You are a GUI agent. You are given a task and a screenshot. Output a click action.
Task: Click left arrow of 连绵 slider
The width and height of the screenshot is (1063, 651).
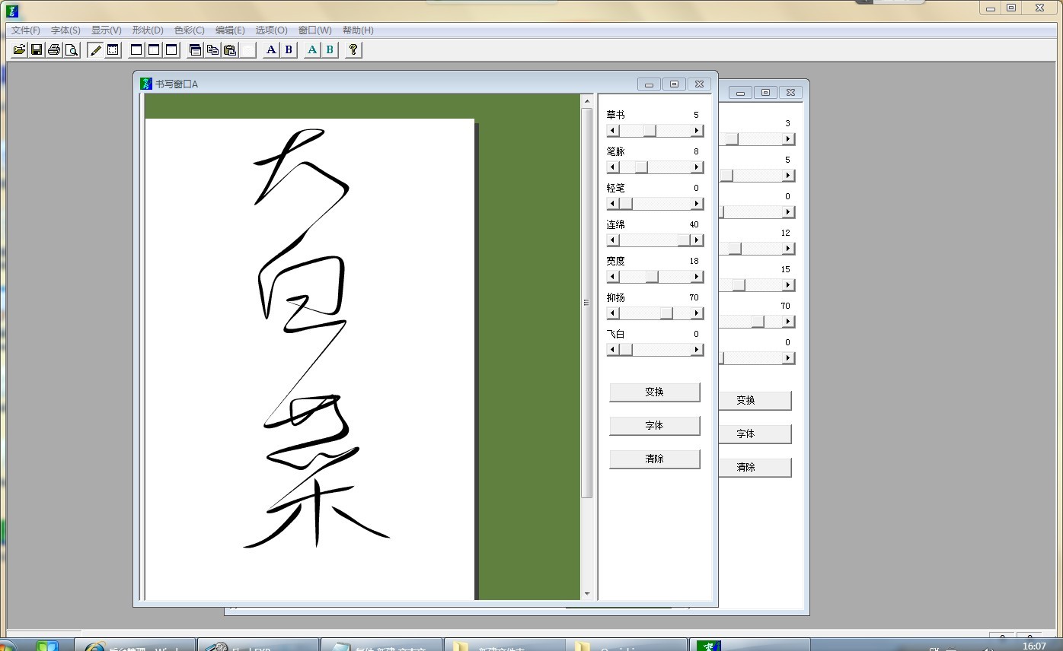[613, 240]
